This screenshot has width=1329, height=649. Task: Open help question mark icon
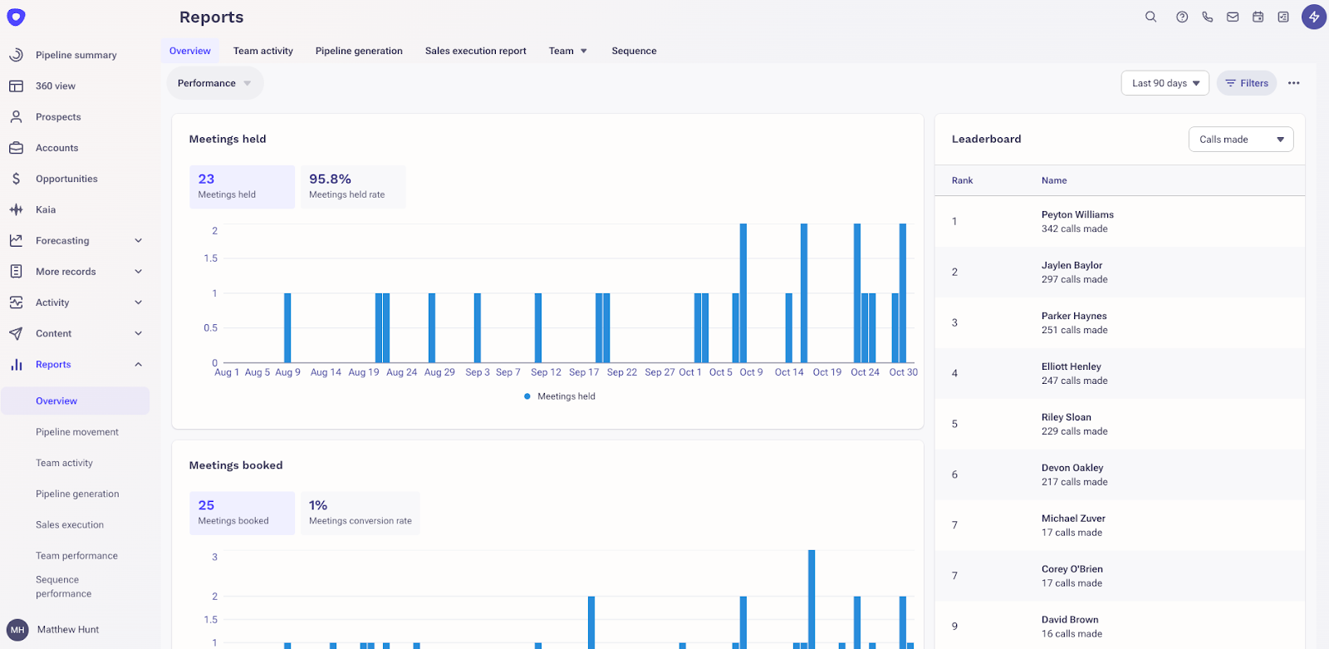click(1182, 17)
